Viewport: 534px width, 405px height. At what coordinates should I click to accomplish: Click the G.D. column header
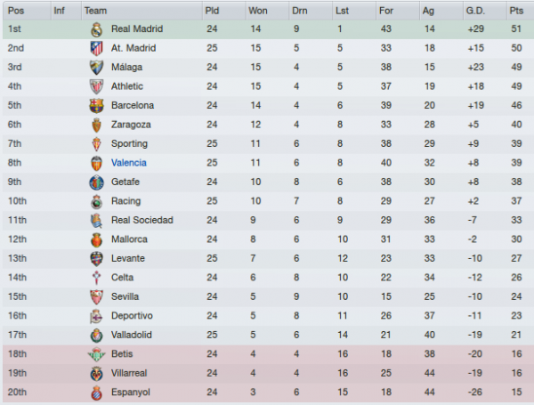pyautogui.click(x=475, y=11)
